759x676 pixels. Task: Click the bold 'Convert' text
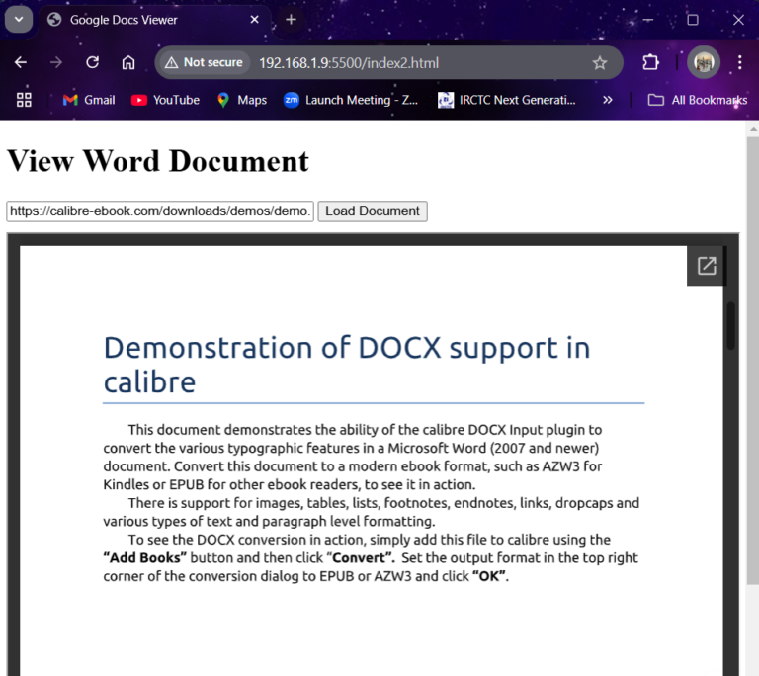tap(361, 557)
